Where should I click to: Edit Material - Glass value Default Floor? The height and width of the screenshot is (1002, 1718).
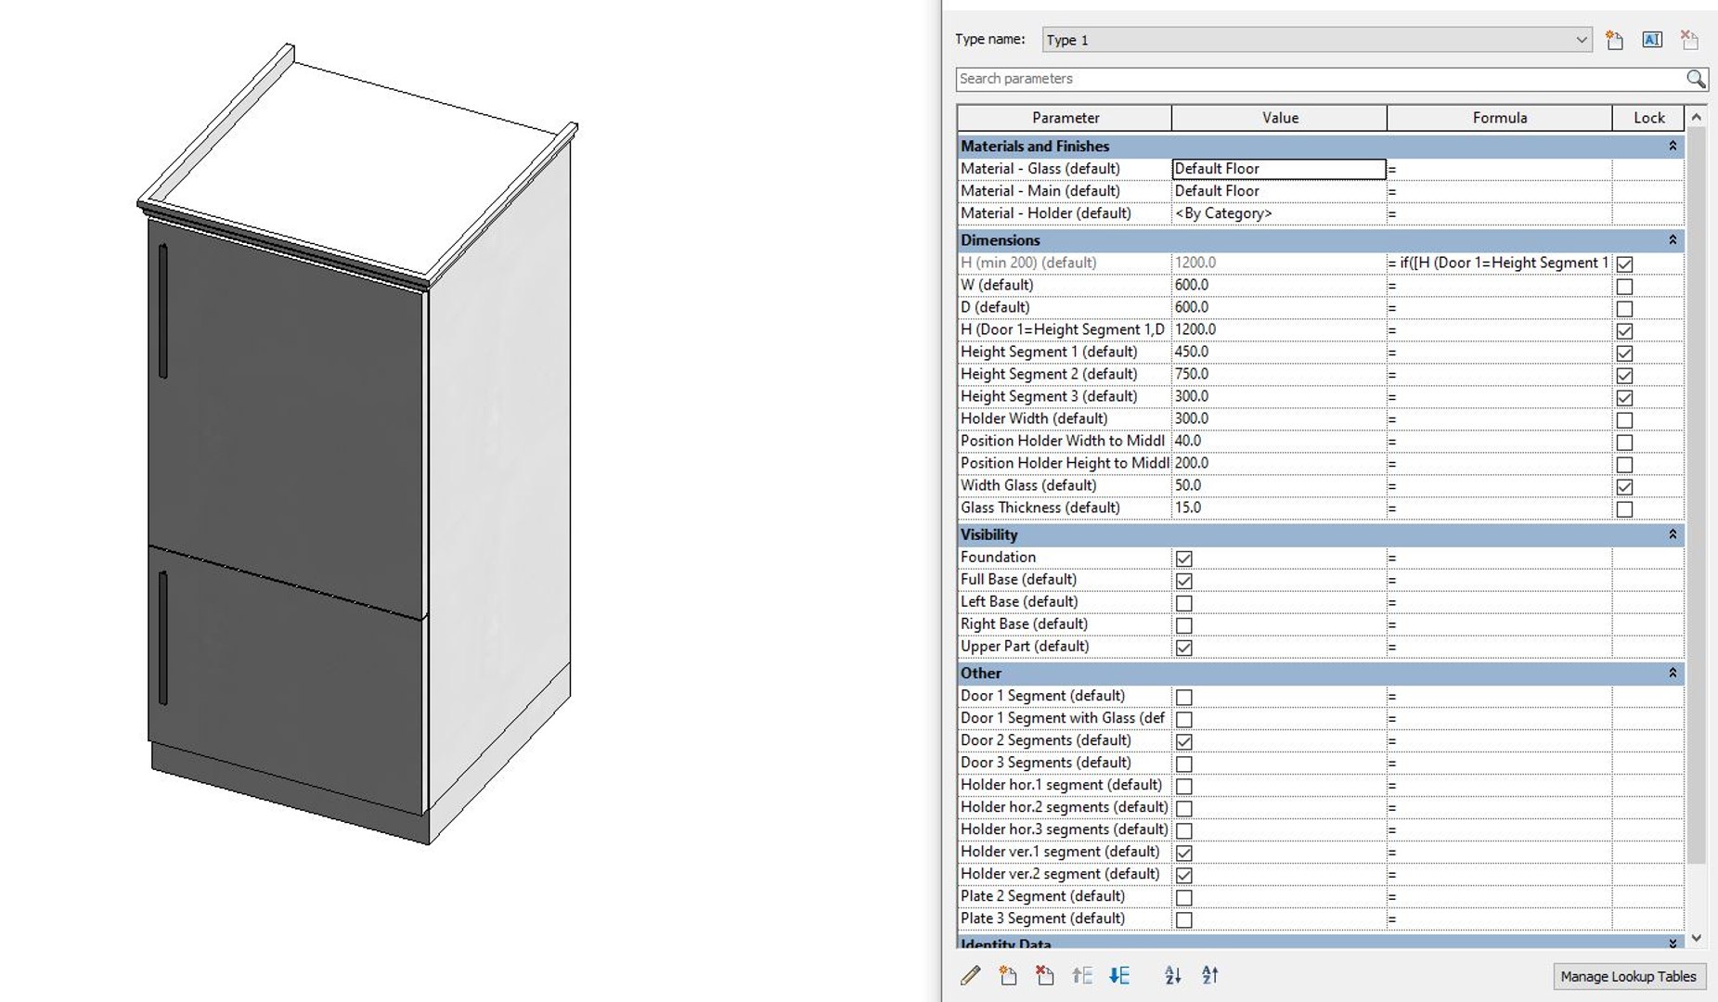click(1279, 169)
